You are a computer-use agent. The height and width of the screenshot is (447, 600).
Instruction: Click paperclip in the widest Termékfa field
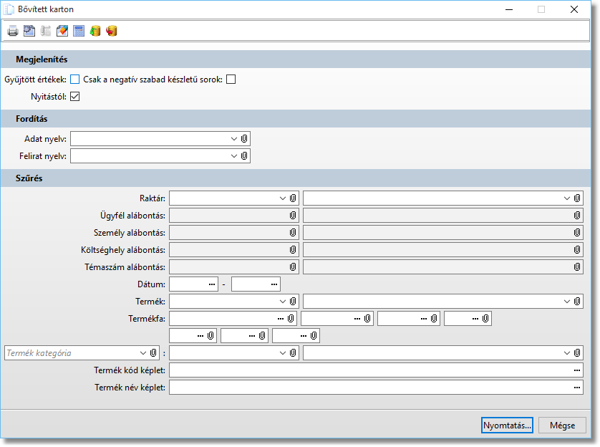click(x=291, y=318)
